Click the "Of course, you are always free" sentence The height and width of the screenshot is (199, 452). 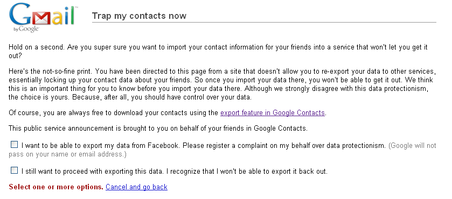[167, 112]
